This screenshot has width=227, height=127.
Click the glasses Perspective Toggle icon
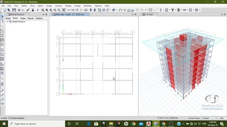pyautogui.click(x=86, y=10)
